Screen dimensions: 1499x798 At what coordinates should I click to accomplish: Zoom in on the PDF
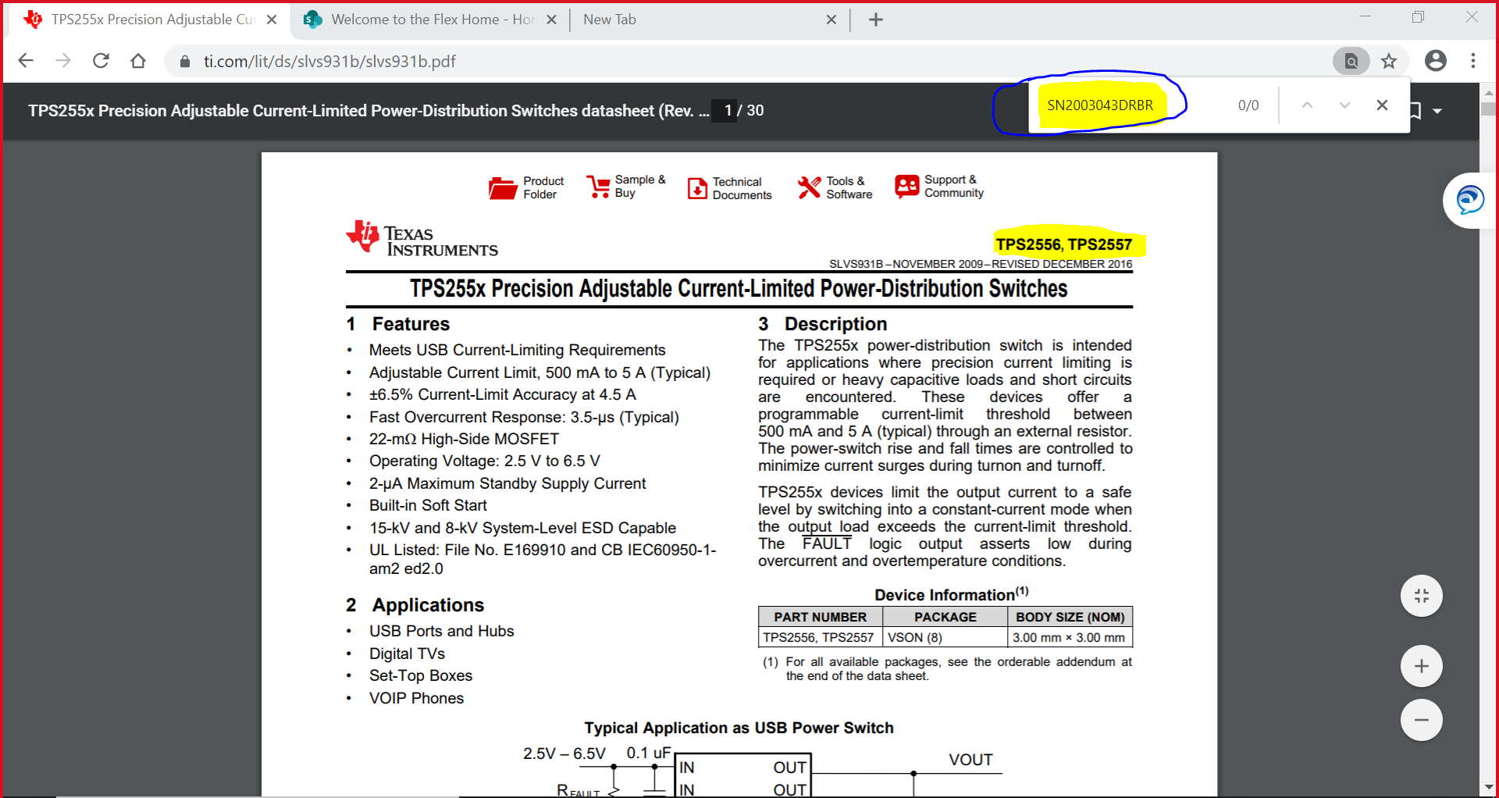(x=1422, y=666)
